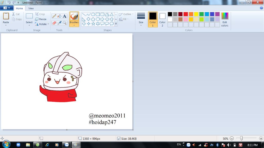The width and height of the screenshot is (264, 148).
Task: Open Paint Help icon
Action: pyautogui.click(x=261, y=8)
